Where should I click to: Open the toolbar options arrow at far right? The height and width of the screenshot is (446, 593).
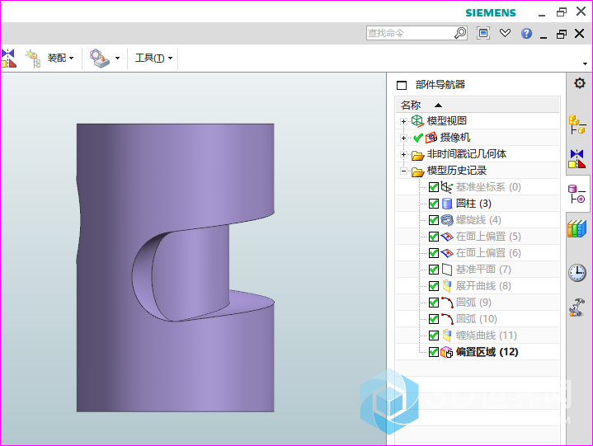(585, 63)
